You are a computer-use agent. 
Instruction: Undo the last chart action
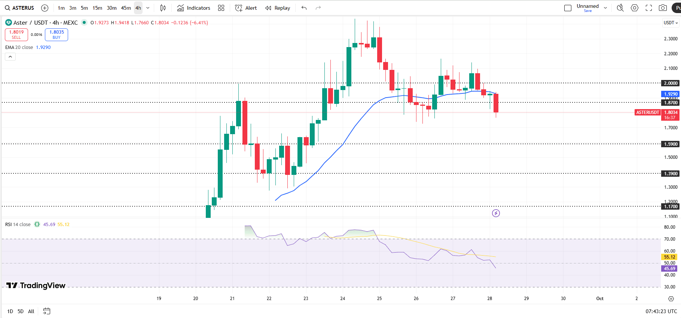tap(304, 8)
